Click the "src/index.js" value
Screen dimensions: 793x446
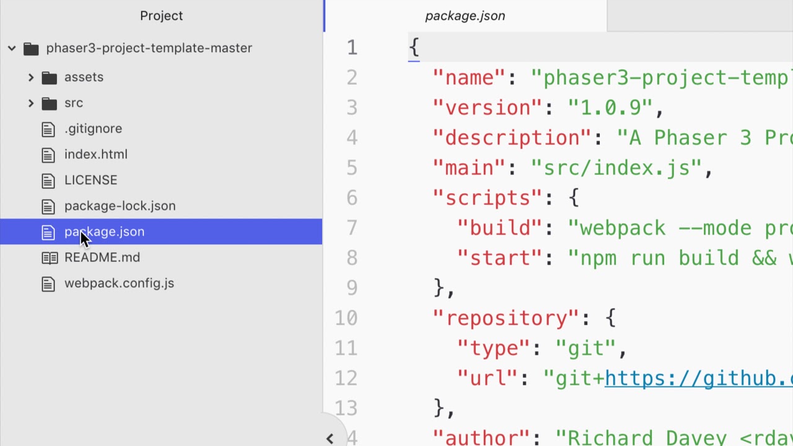616,168
